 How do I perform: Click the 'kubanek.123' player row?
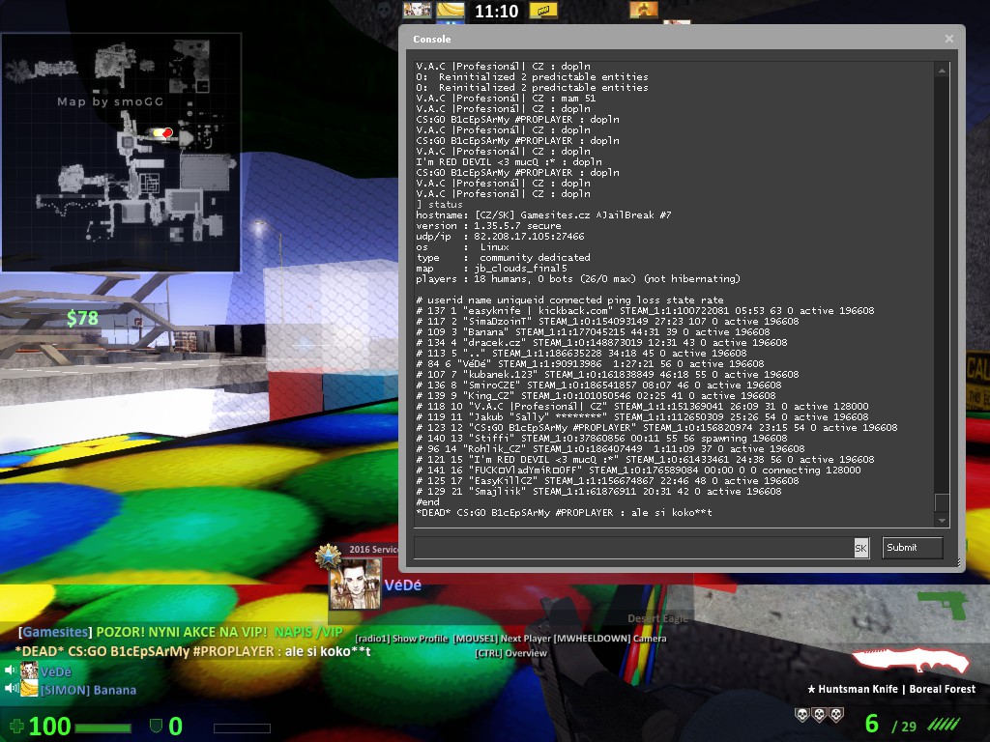pyautogui.click(x=607, y=375)
